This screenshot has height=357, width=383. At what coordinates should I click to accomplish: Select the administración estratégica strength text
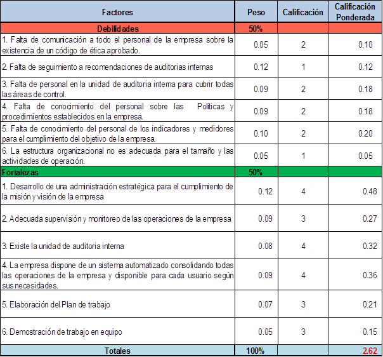pyautogui.click(x=117, y=191)
